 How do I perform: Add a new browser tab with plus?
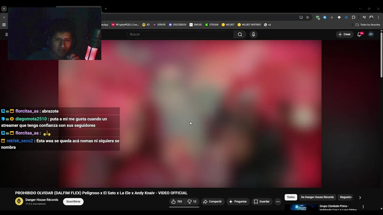tap(106, 9)
